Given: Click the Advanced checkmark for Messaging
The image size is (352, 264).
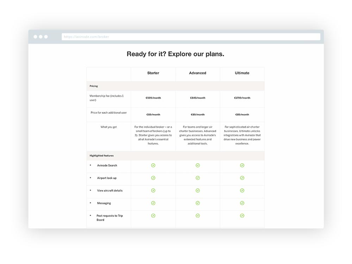Looking at the screenshot, I should click(197, 203).
